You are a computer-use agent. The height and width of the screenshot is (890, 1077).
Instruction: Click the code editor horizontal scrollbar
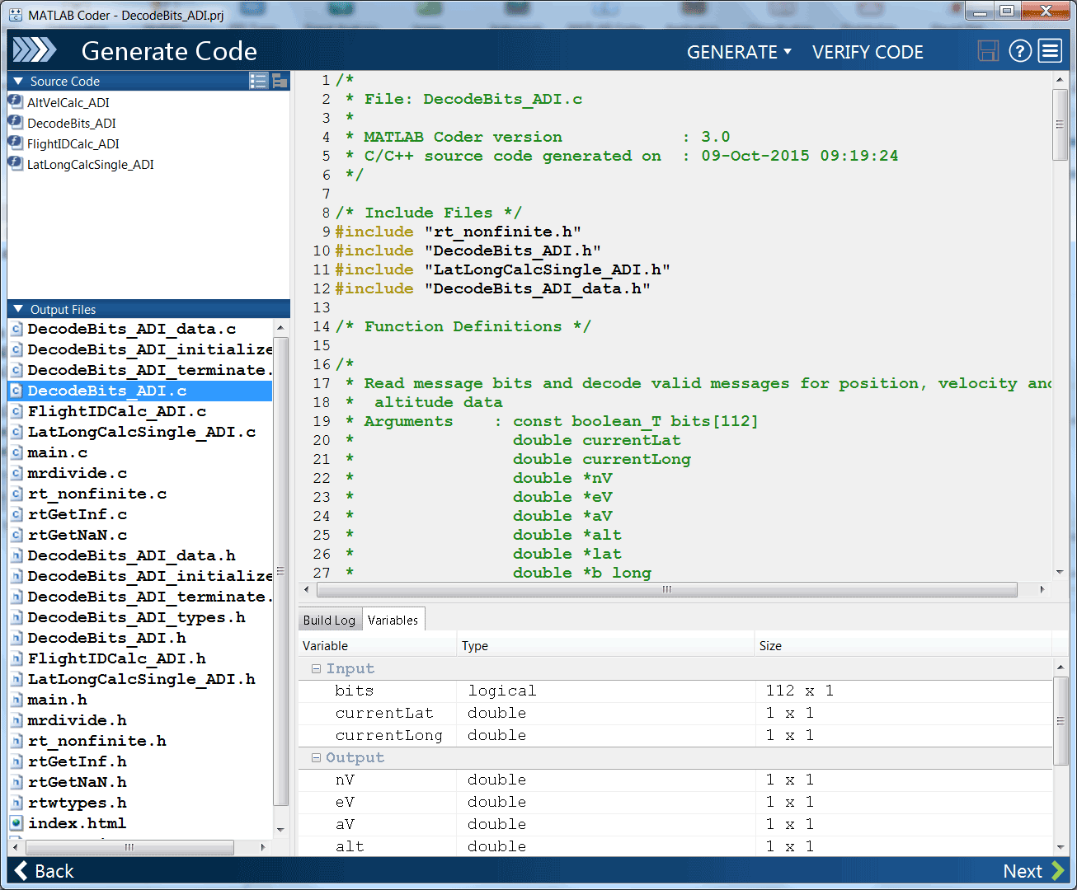[x=666, y=590]
